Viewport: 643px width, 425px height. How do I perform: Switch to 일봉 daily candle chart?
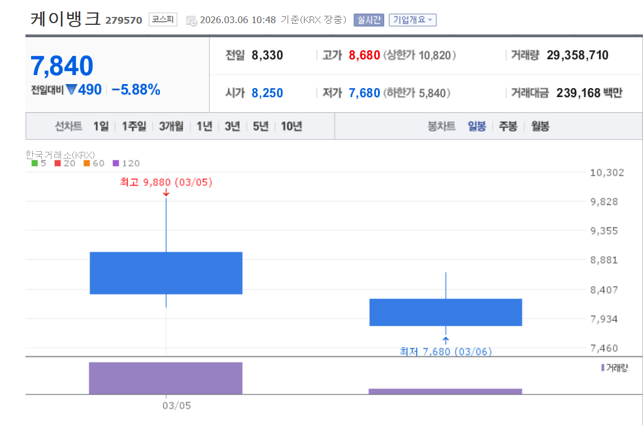(x=477, y=126)
